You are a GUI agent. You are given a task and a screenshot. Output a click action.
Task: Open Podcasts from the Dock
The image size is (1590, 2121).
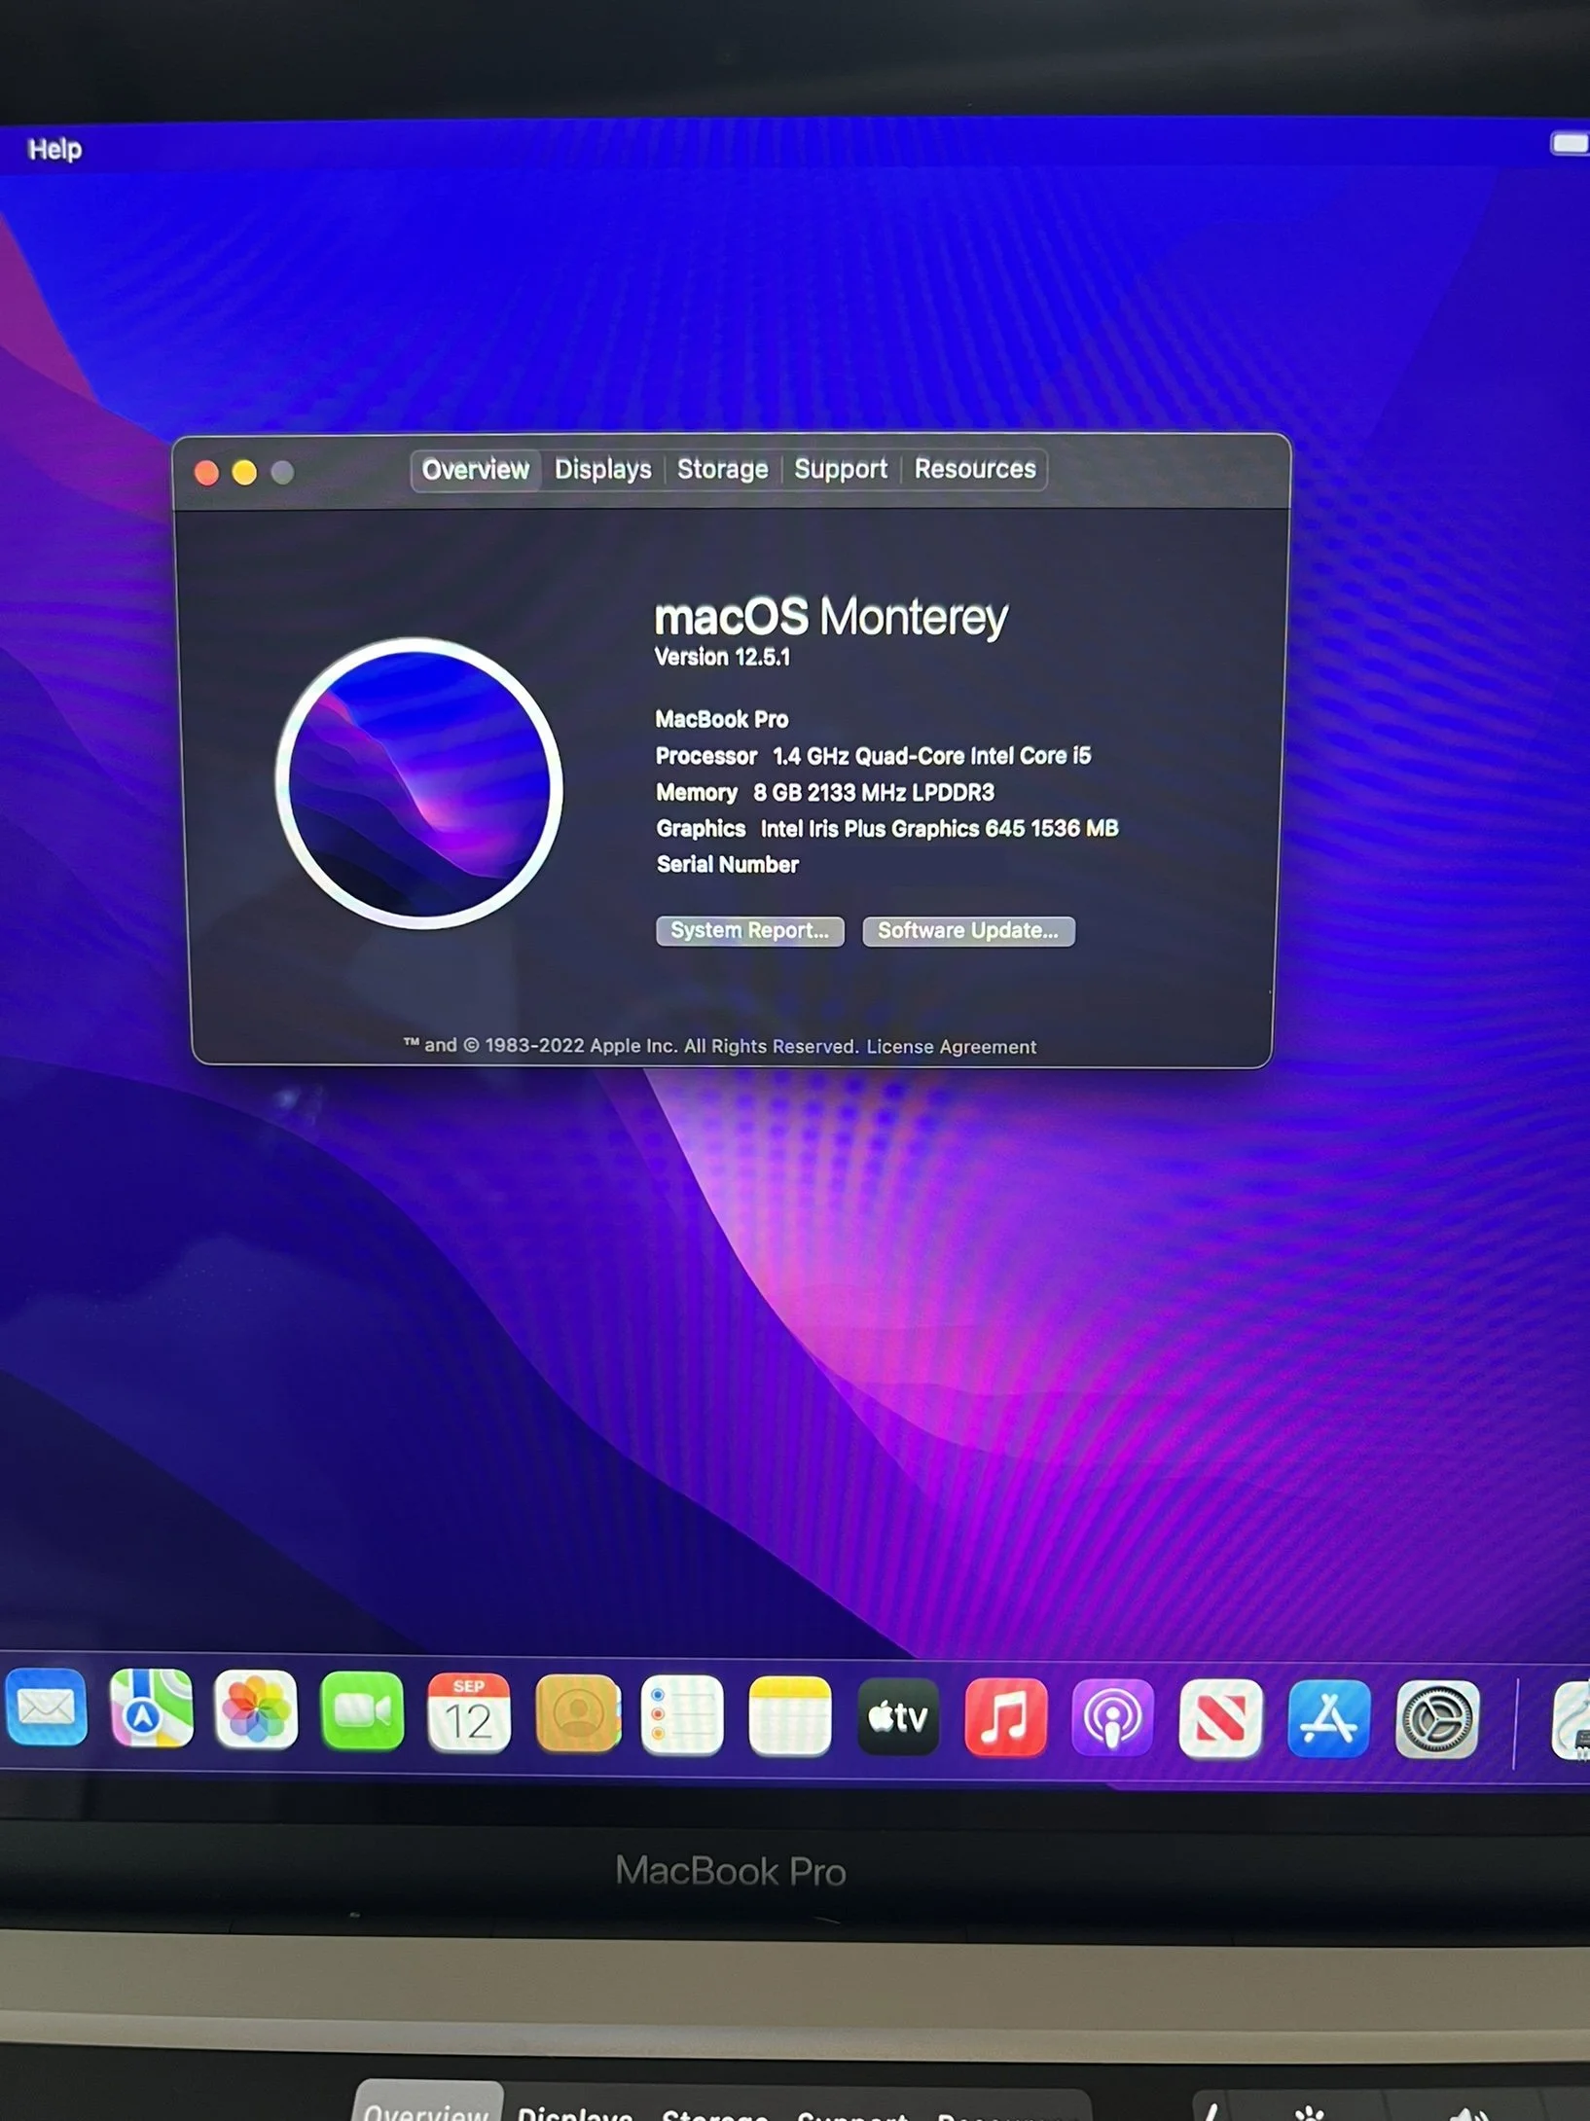[1112, 1720]
